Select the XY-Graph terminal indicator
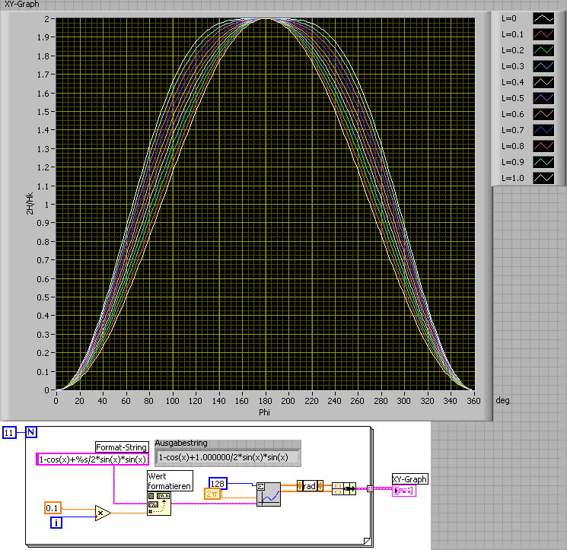Image resolution: width=567 pixels, height=550 pixels. tap(403, 491)
